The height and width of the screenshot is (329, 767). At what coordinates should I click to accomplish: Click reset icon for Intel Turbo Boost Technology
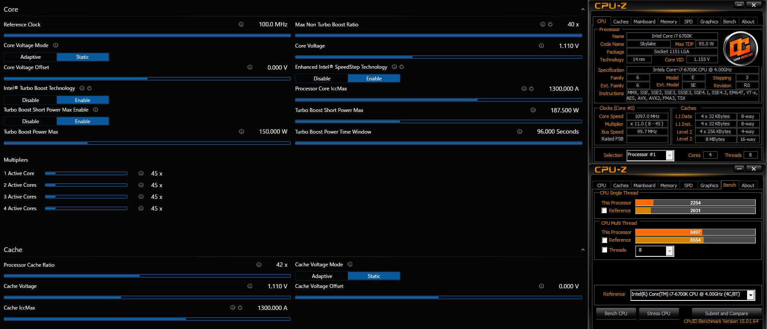pyautogui.click(x=89, y=88)
